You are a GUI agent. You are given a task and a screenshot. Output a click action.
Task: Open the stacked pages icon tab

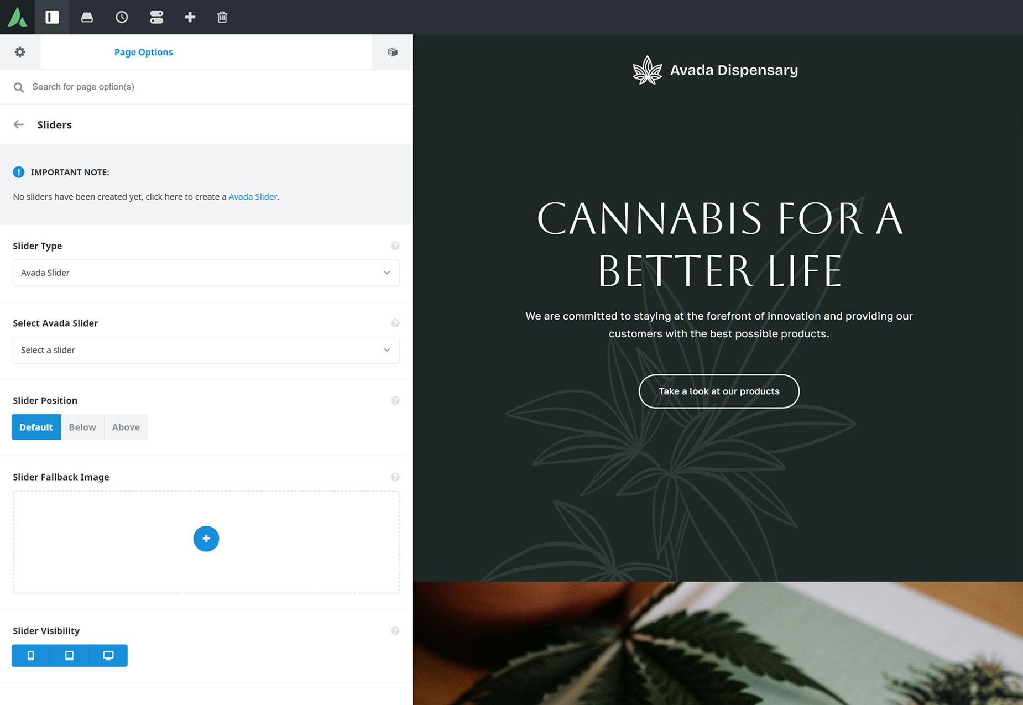coord(393,52)
